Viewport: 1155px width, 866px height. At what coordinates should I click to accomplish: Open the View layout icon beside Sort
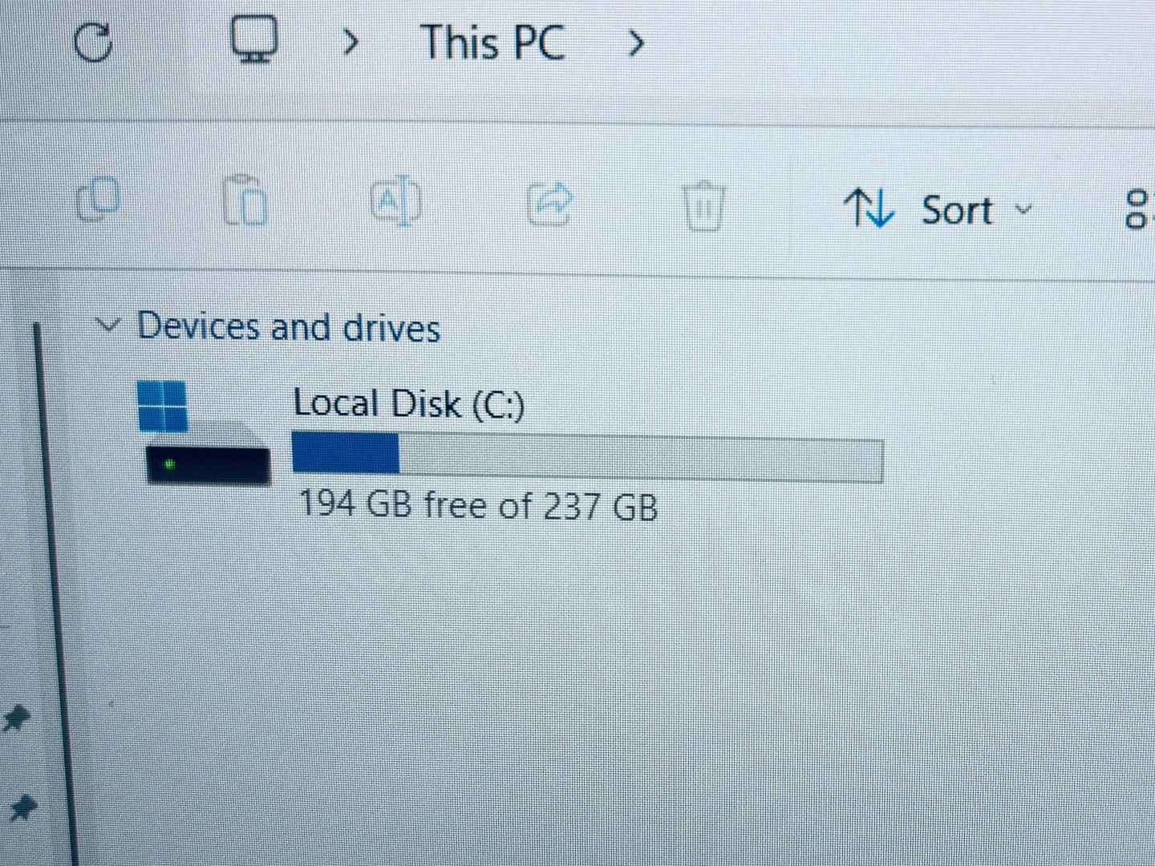click(x=1138, y=209)
